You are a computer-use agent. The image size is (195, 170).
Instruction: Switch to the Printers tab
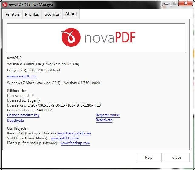coord(13,14)
